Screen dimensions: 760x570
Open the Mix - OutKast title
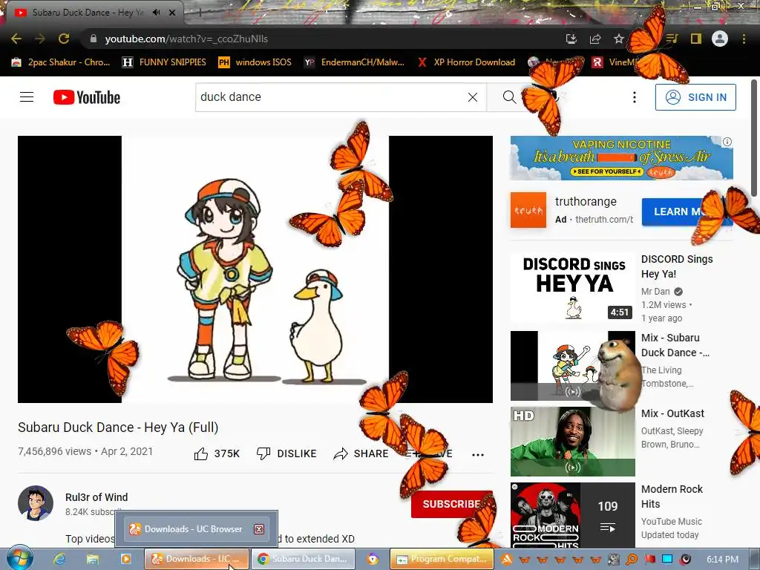coord(672,413)
